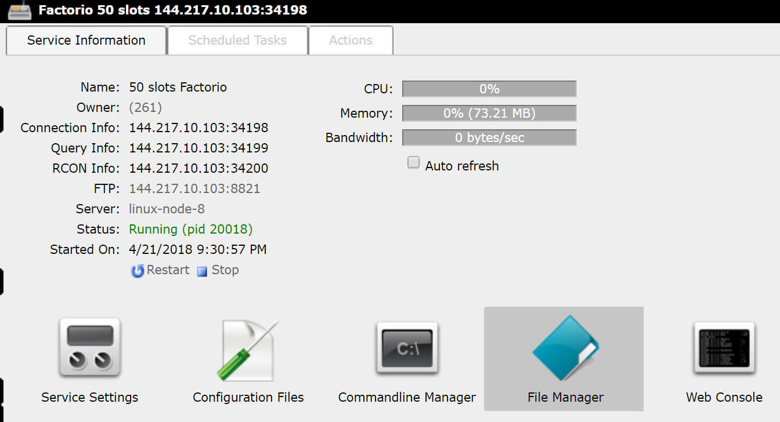Click the Memory usage bar
Viewport: 780px width, 422px height.
(489, 113)
